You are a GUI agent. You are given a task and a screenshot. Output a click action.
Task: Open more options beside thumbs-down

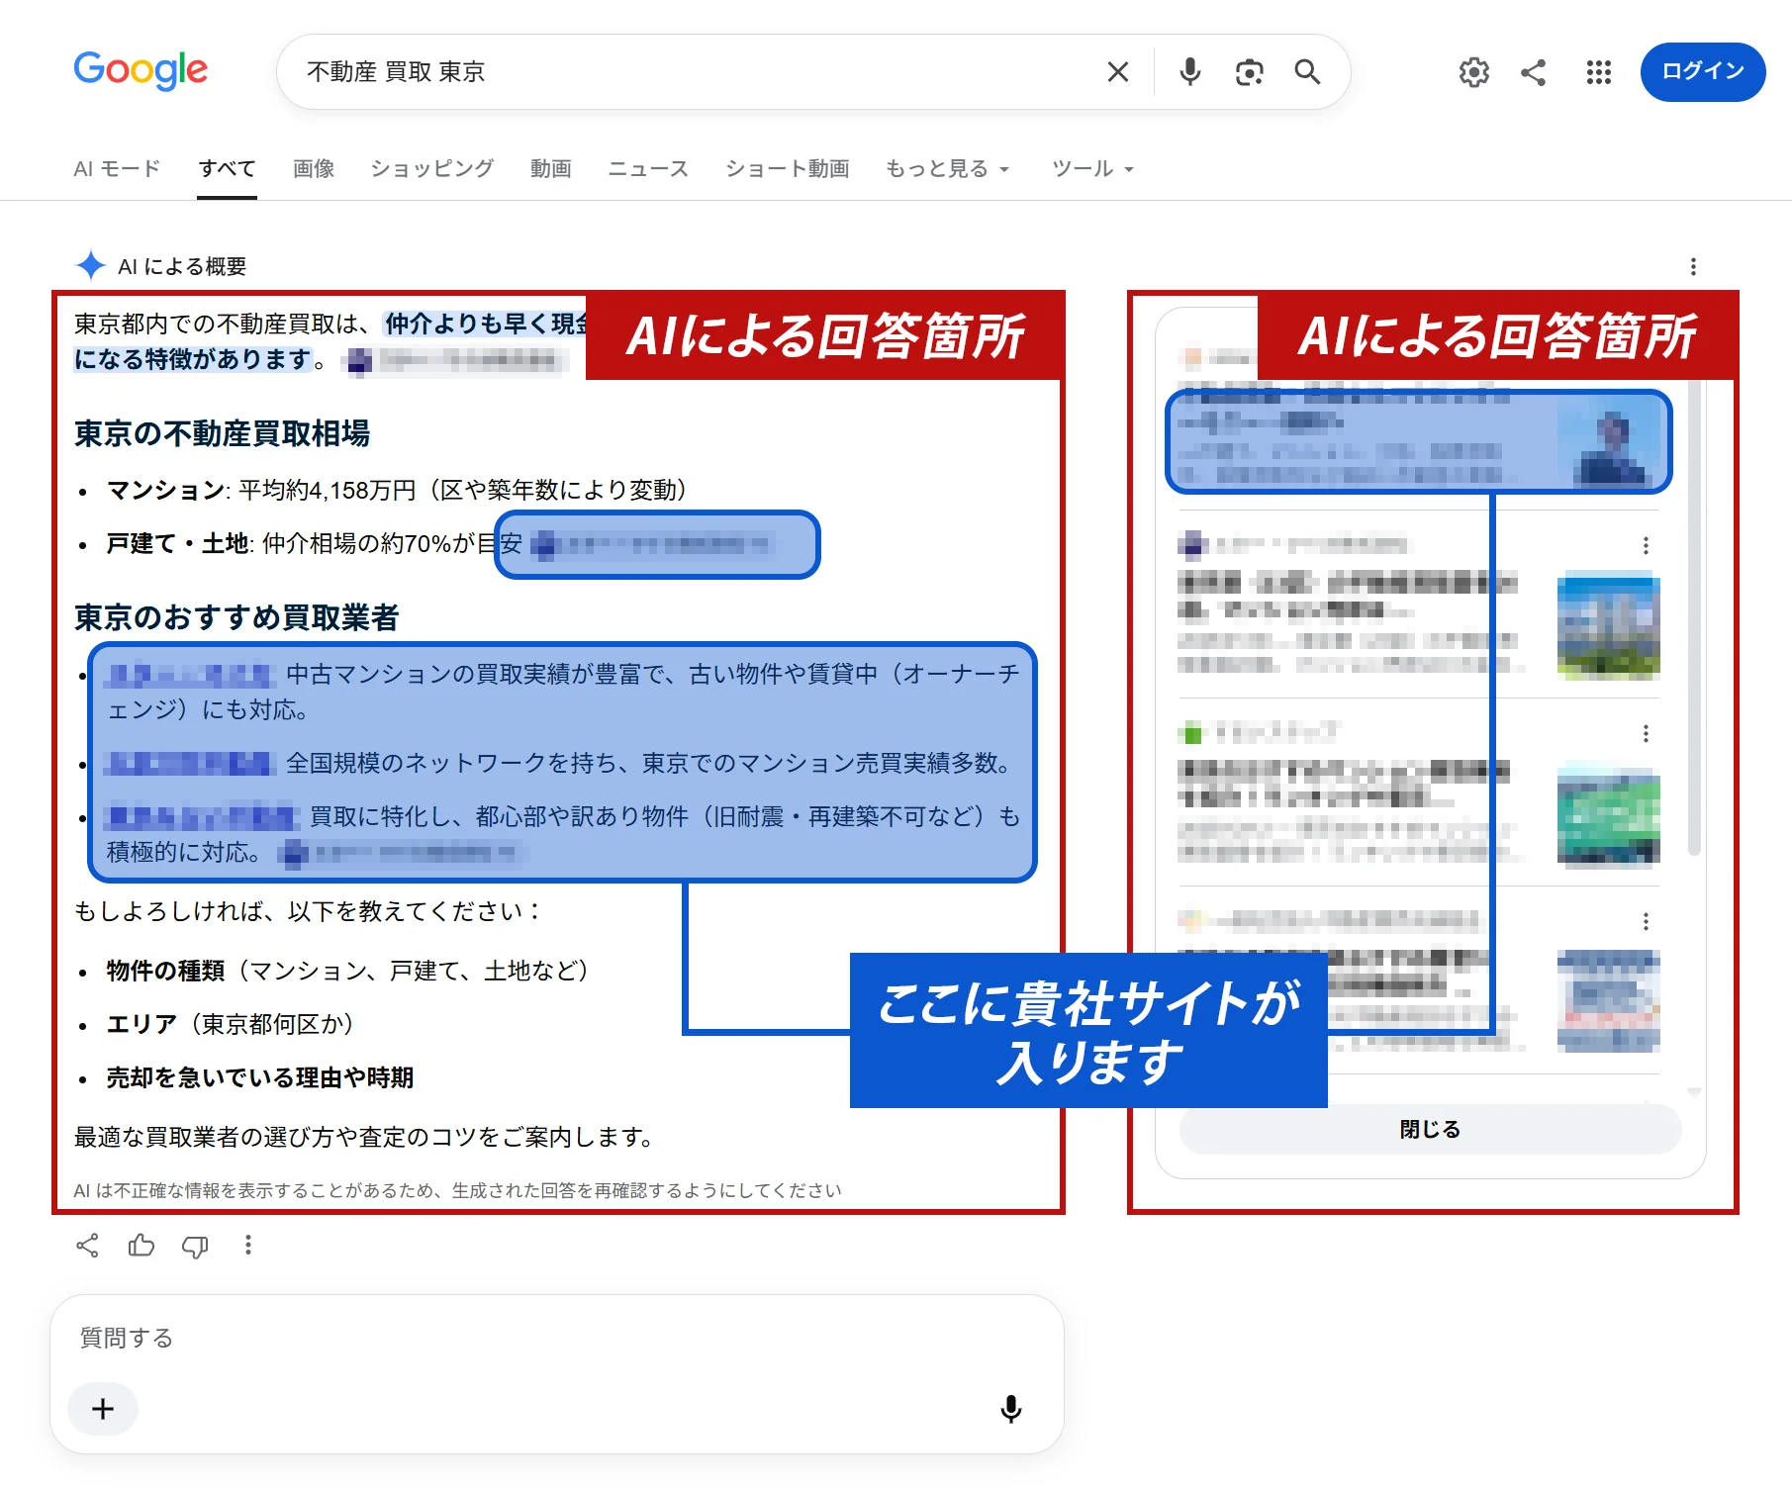pyautogui.click(x=248, y=1246)
